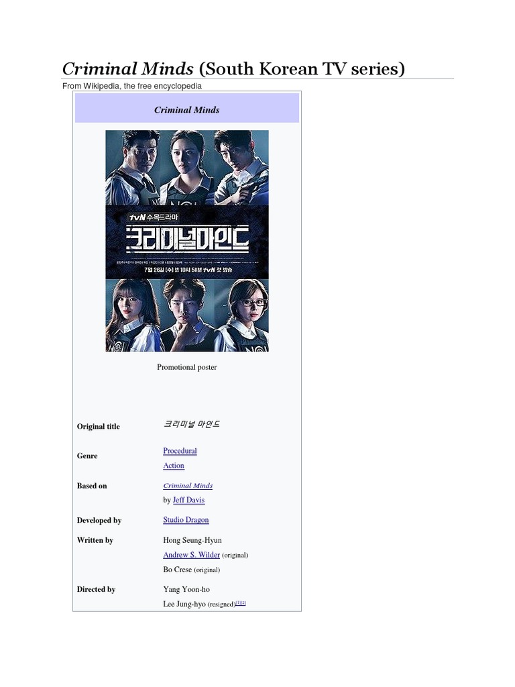Click the 'Written by' row label
This screenshot has width=515, height=687.
[x=95, y=540]
